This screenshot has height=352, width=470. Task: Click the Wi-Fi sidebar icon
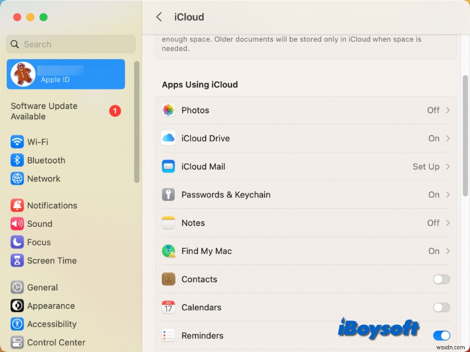pos(17,142)
